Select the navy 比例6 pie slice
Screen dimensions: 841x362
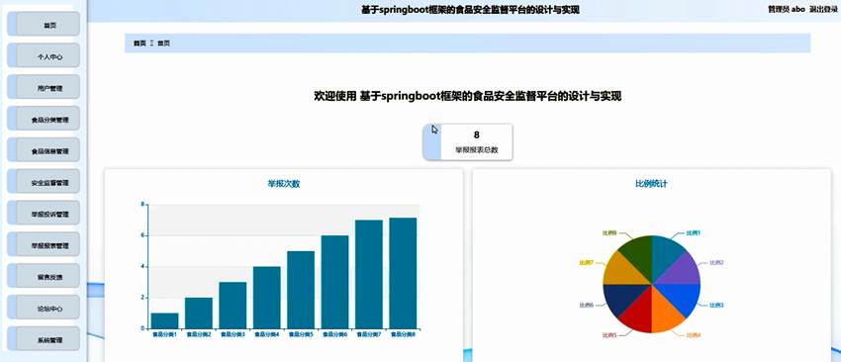point(620,297)
